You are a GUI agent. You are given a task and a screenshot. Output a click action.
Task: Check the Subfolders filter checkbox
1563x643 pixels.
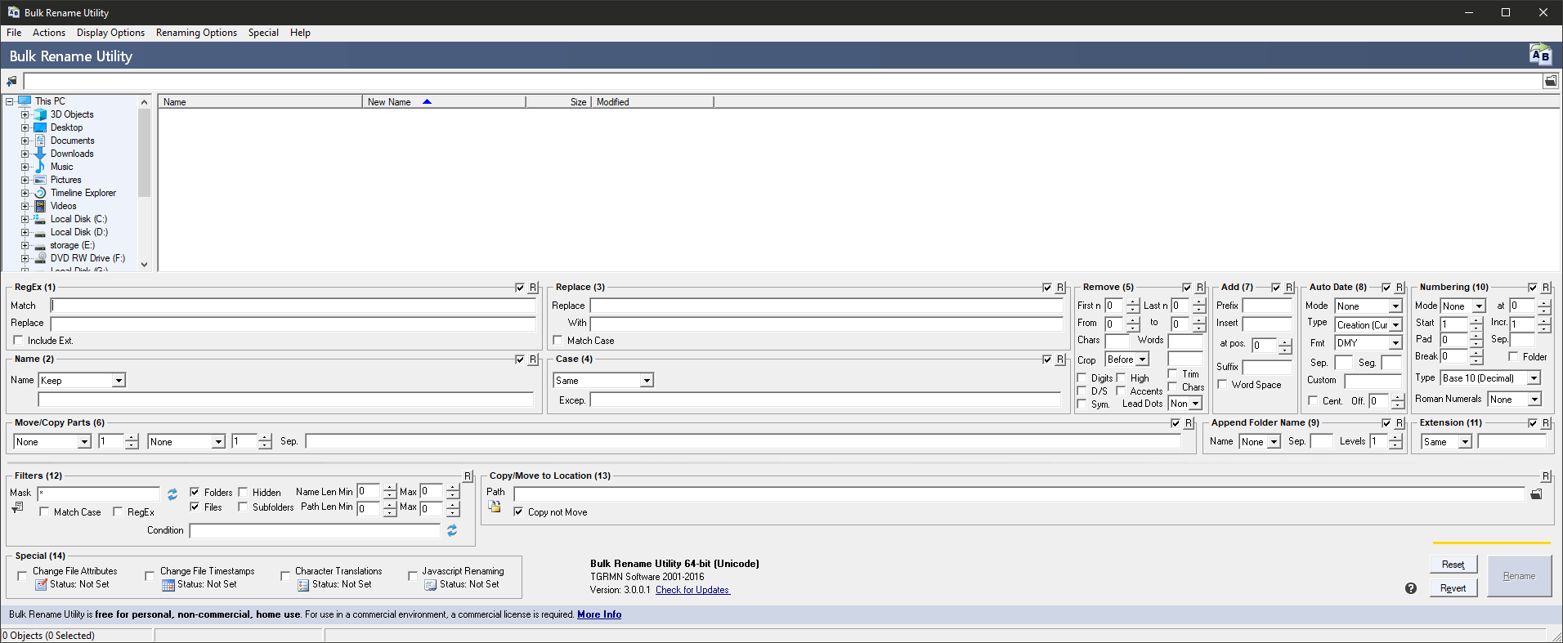pyautogui.click(x=243, y=507)
